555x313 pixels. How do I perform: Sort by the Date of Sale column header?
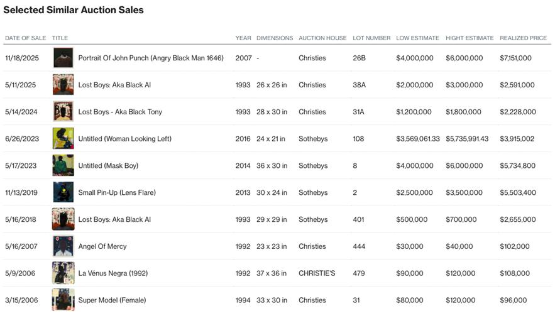tap(25, 38)
